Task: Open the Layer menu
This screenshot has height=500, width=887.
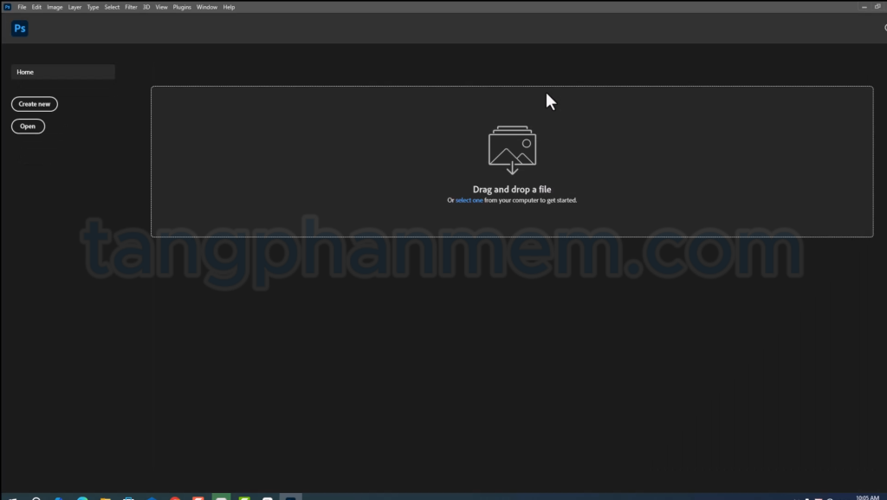Action: [x=74, y=7]
